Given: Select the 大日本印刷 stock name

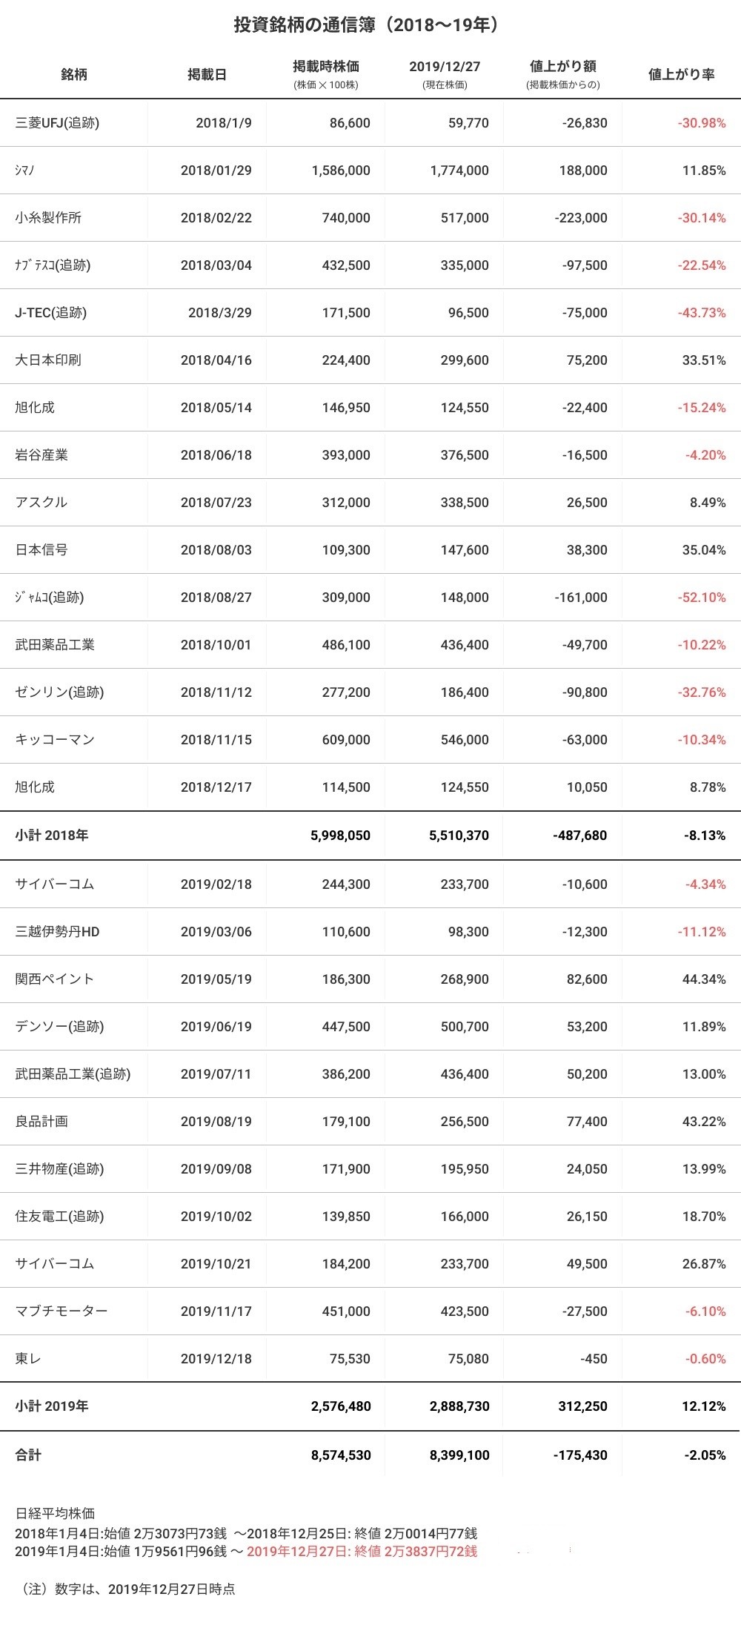Looking at the screenshot, I should pyautogui.click(x=48, y=360).
